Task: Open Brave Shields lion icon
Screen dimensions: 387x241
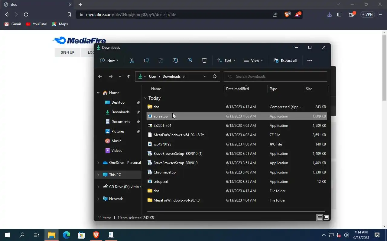Action: click(287, 14)
